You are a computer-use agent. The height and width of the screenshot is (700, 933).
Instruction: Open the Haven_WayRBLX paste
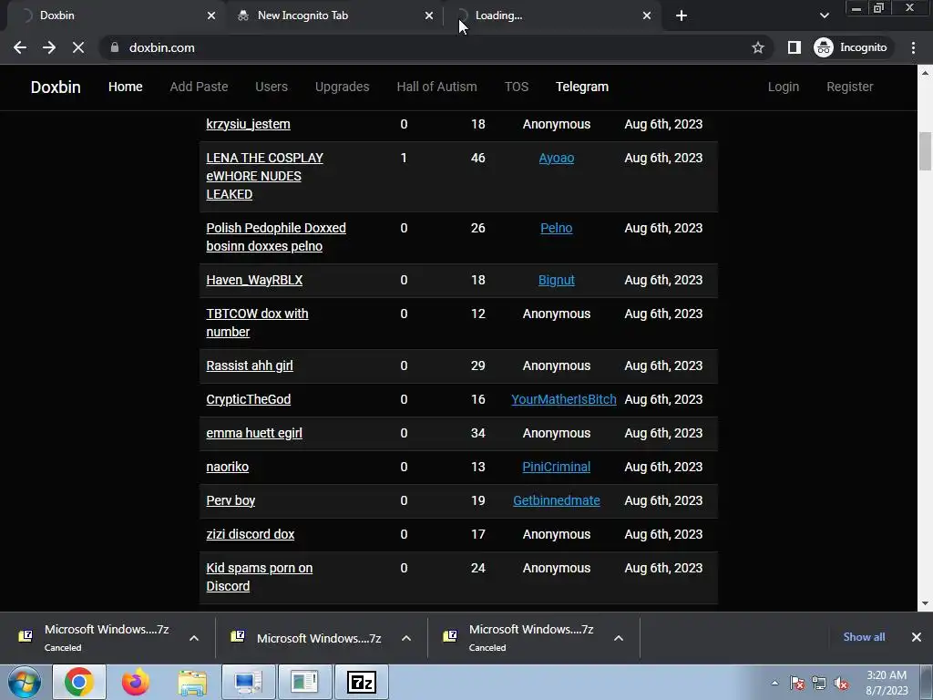point(254,280)
